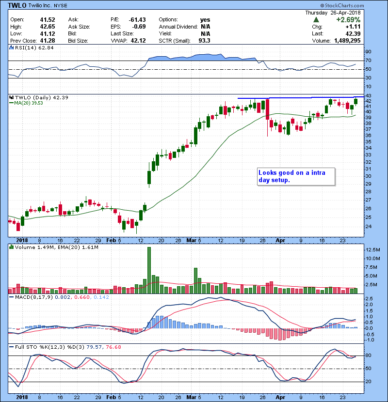Click the High value 42.65
388x402 pixels.
[48, 27]
